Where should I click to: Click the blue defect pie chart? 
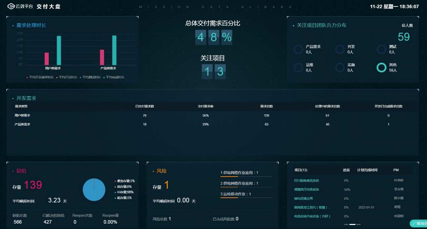pyautogui.click(x=94, y=189)
